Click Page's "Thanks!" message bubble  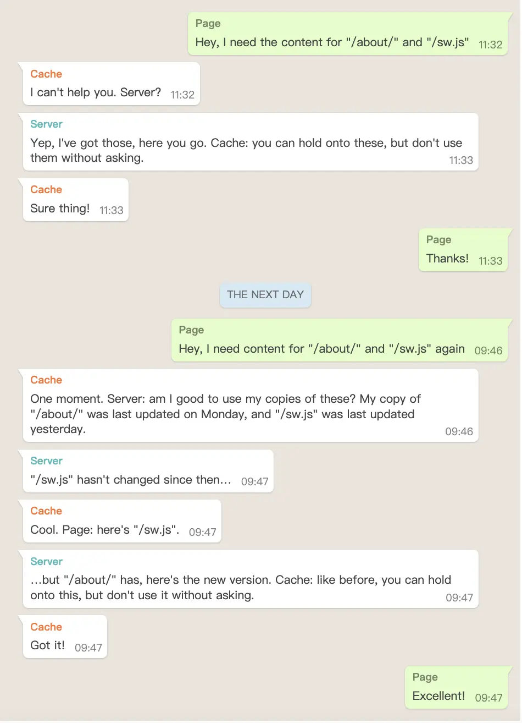464,250
